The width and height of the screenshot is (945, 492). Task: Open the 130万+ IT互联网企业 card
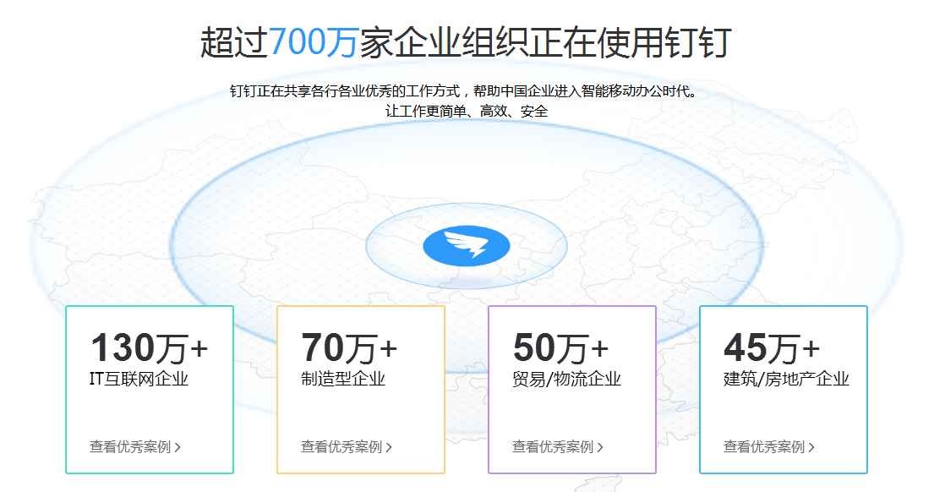point(150,390)
